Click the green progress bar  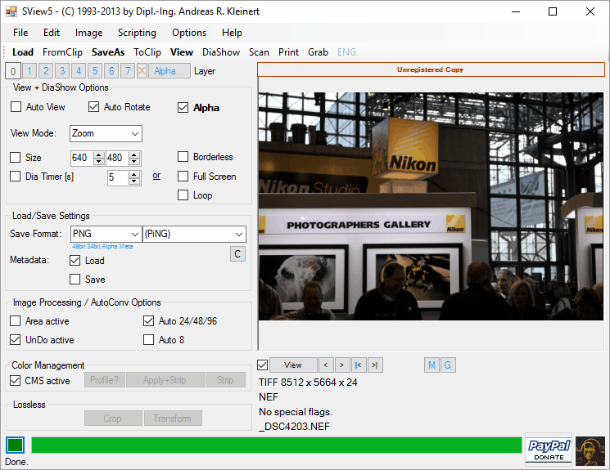[x=277, y=445]
